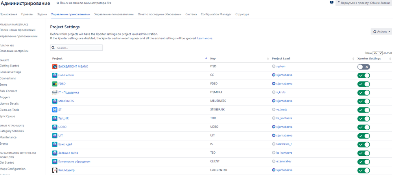Click the FDSD project avatar icon

coord(55,84)
